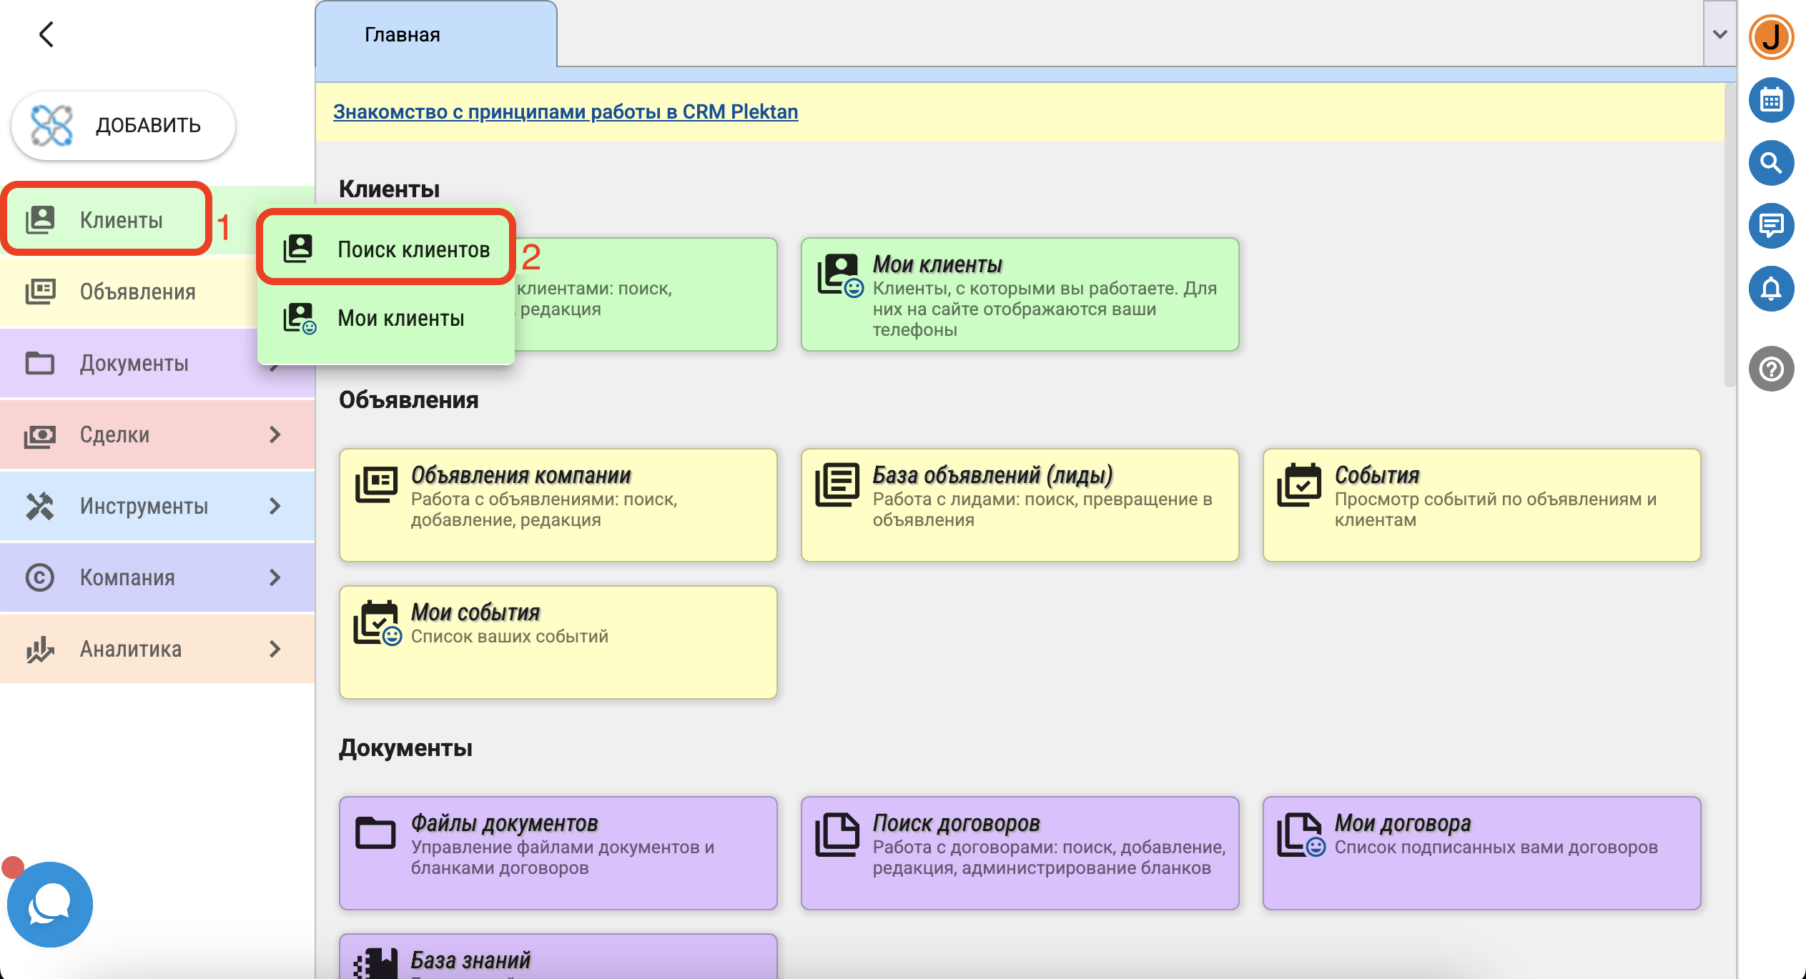The width and height of the screenshot is (1806, 979).
Task: Open the user avatar J icon
Action: [x=1770, y=37]
